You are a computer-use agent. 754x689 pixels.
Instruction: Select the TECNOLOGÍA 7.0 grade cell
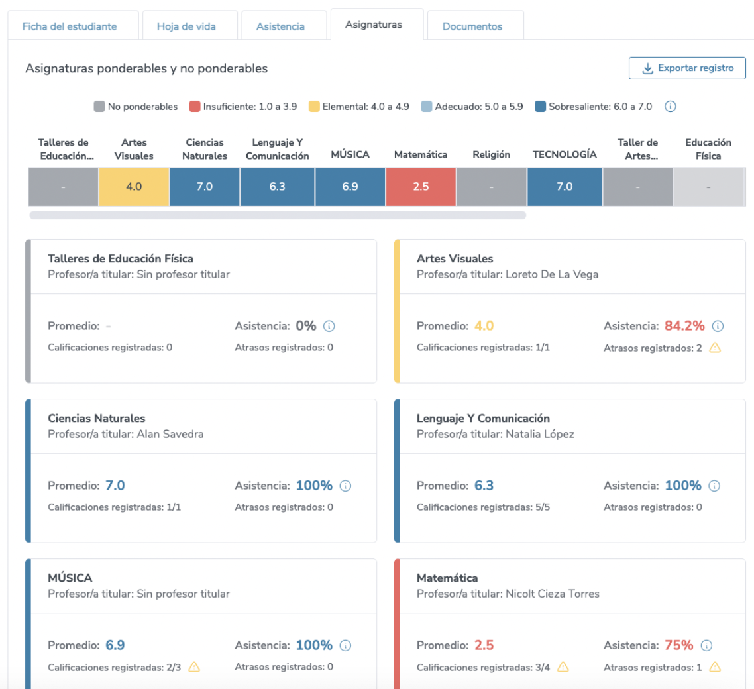(x=565, y=187)
